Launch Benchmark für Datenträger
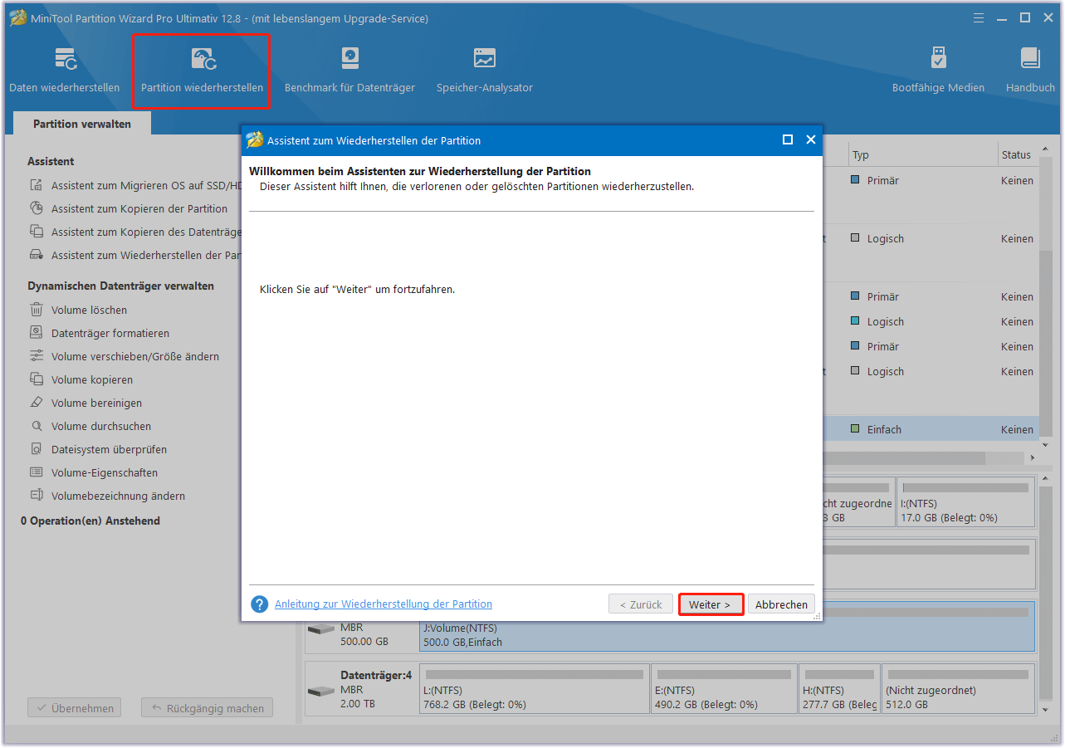 (349, 71)
